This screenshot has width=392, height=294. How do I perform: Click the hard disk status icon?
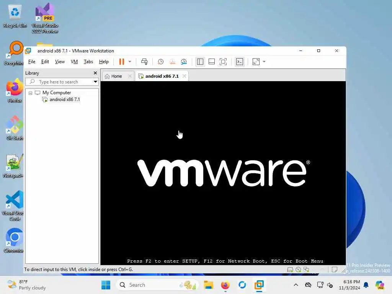(x=290, y=270)
